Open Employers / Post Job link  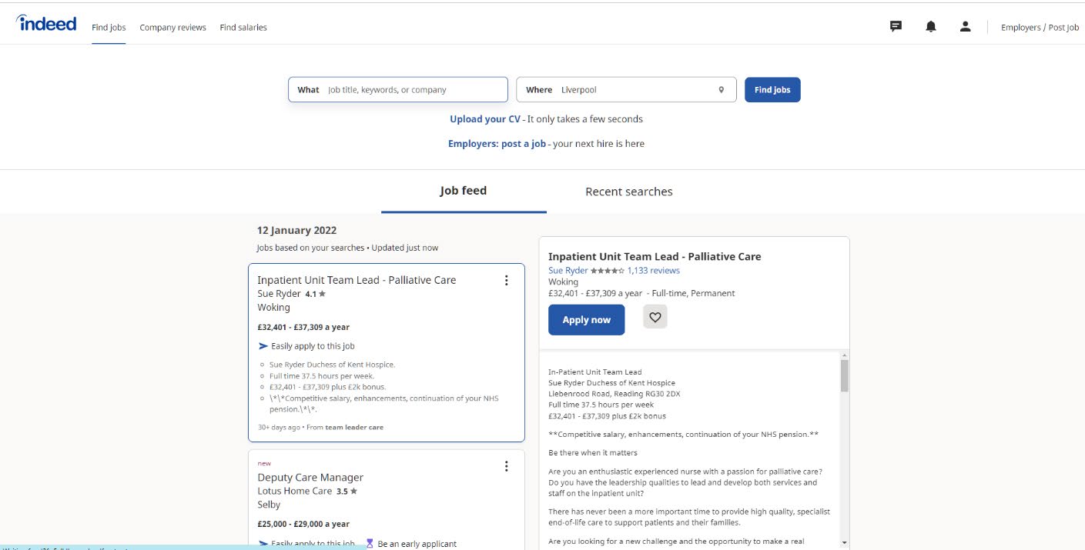click(1040, 28)
